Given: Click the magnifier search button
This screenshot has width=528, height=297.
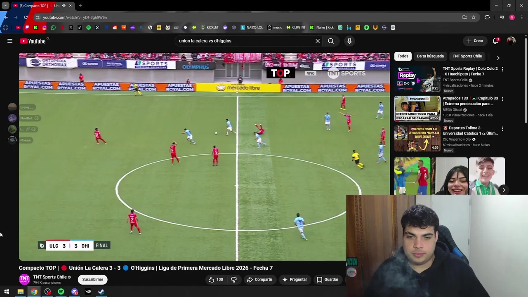Looking at the screenshot, I should click(331, 41).
